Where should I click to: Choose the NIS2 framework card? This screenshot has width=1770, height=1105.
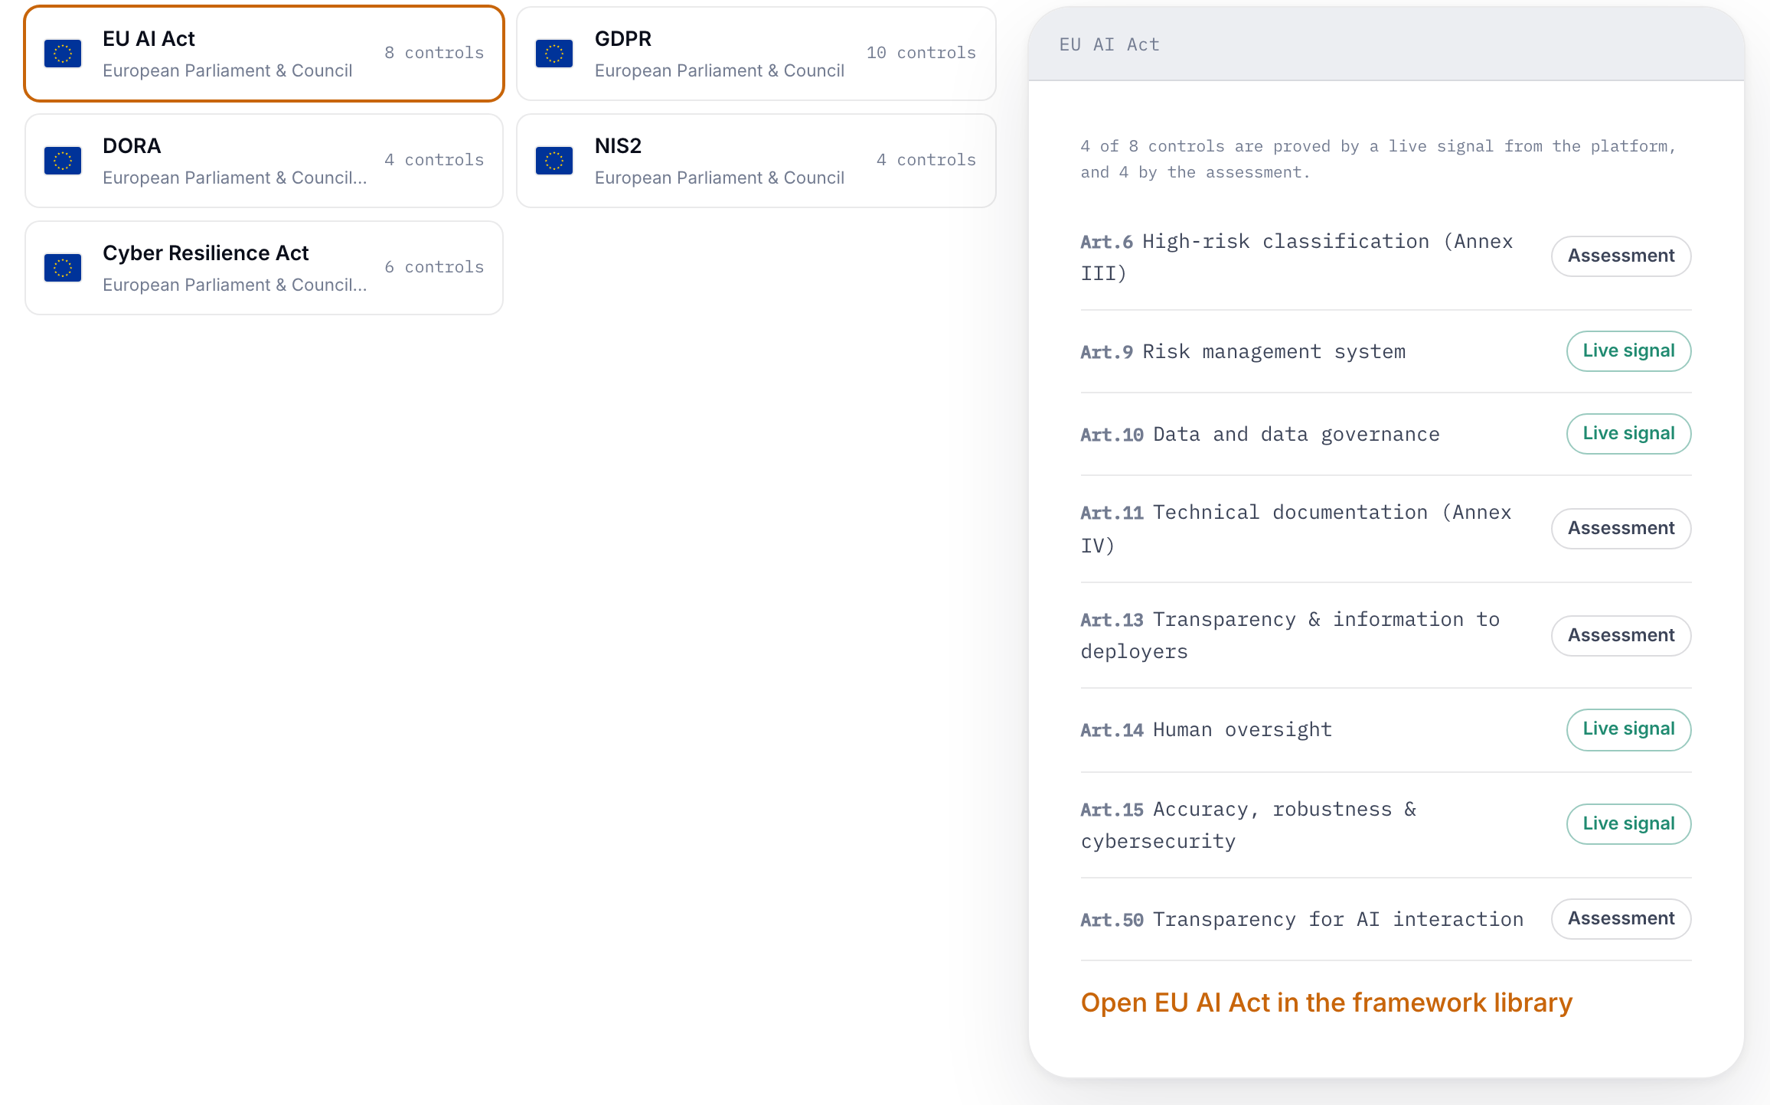coord(756,161)
